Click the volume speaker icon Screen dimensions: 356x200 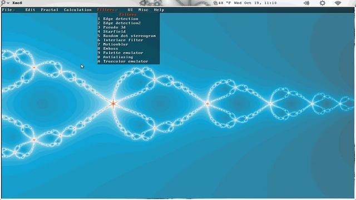(x=306, y=3)
